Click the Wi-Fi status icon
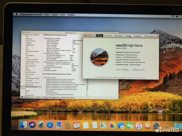 point(173,16)
